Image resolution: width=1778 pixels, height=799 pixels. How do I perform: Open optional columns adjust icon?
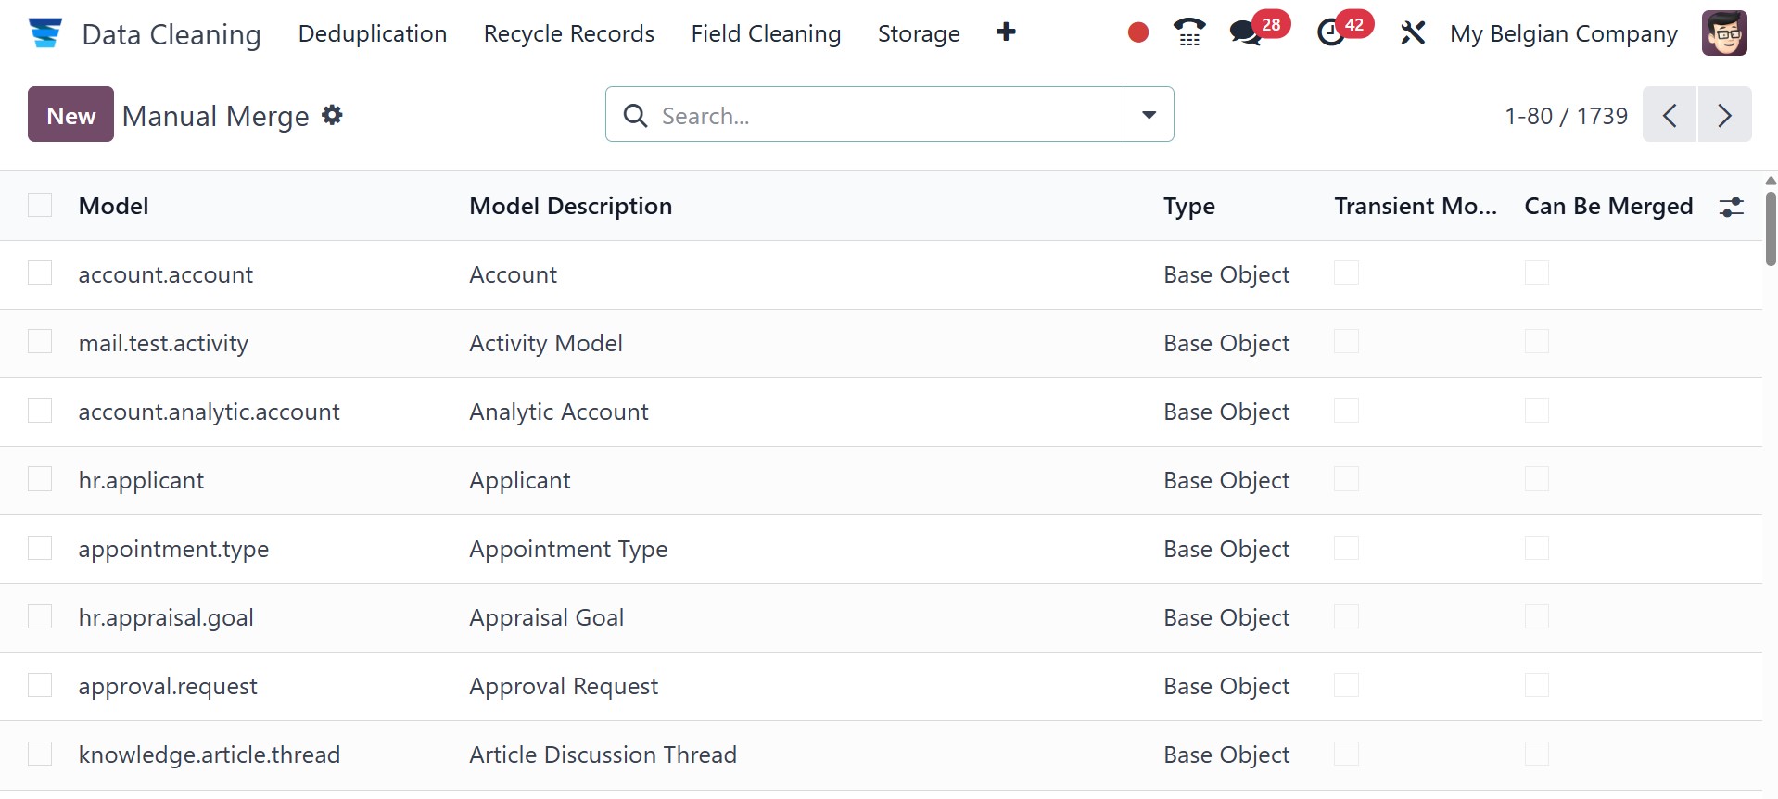[1731, 207]
